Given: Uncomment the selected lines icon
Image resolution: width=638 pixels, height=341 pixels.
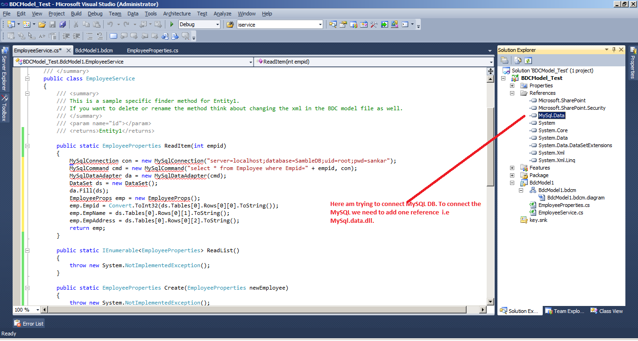Looking at the screenshot, I should click(x=99, y=36).
